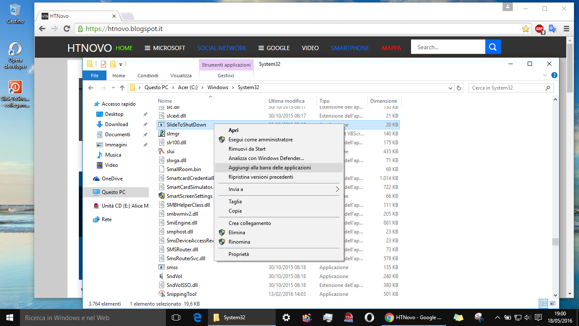Viewport: 579px width, 326px height.
Task: Open address bar history dropdown
Action: click(450, 88)
